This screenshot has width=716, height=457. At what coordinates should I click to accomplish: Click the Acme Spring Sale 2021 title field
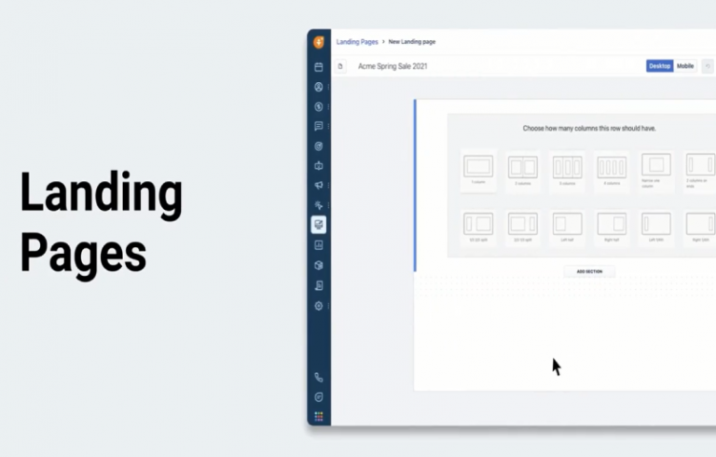click(x=392, y=66)
